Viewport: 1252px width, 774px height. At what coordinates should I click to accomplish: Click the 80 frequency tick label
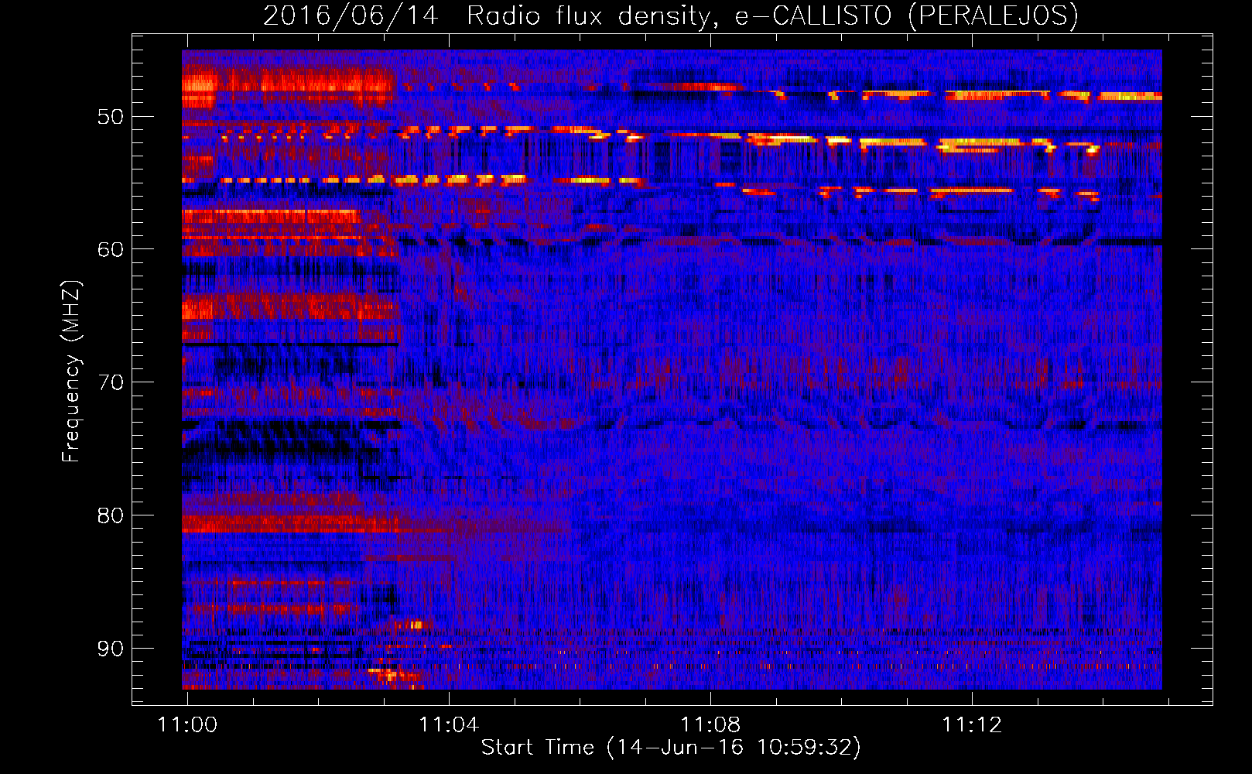tap(110, 515)
